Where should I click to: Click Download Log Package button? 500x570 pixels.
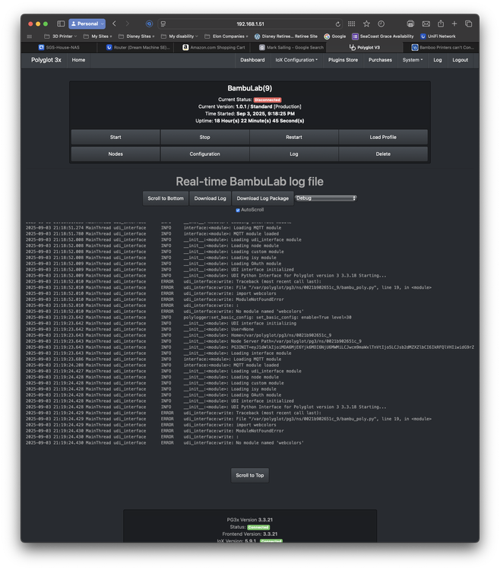[x=263, y=198]
